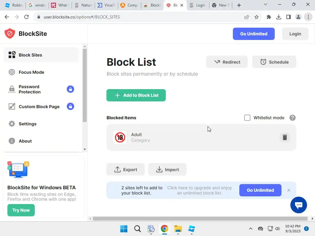Screen dimensions: 315x236
Task: Bookmark this page with star
Action: 257,17
